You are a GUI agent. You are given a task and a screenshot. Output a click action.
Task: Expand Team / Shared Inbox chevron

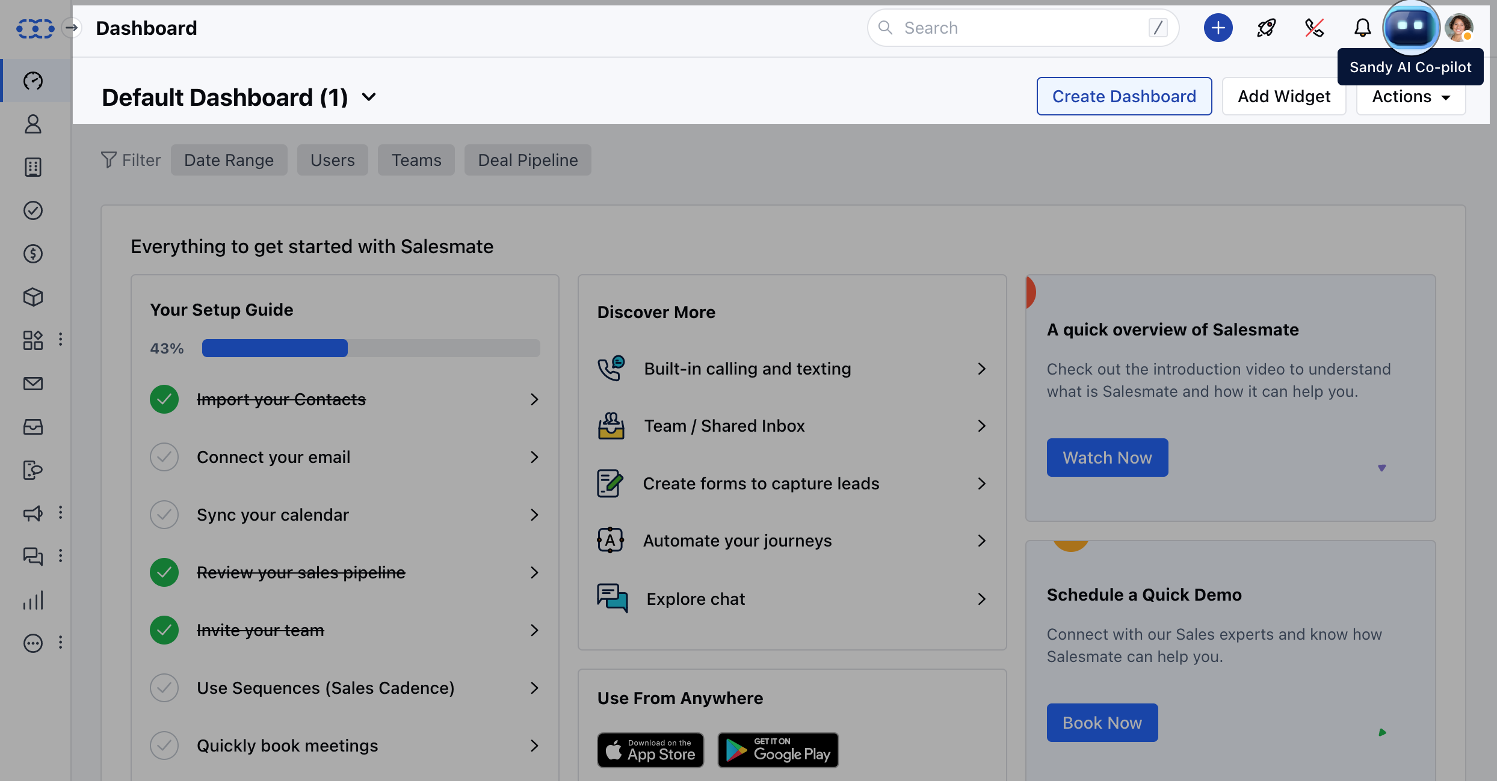click(982, 426)
